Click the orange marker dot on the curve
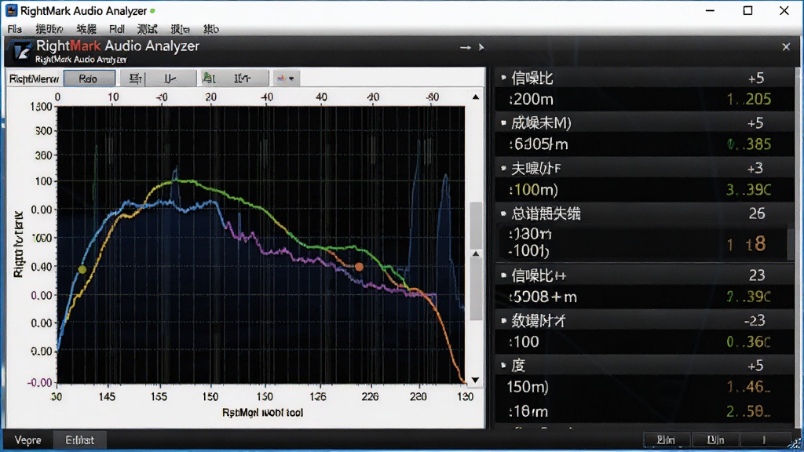This screenshot has width=804, height=452. coord(360,267)
